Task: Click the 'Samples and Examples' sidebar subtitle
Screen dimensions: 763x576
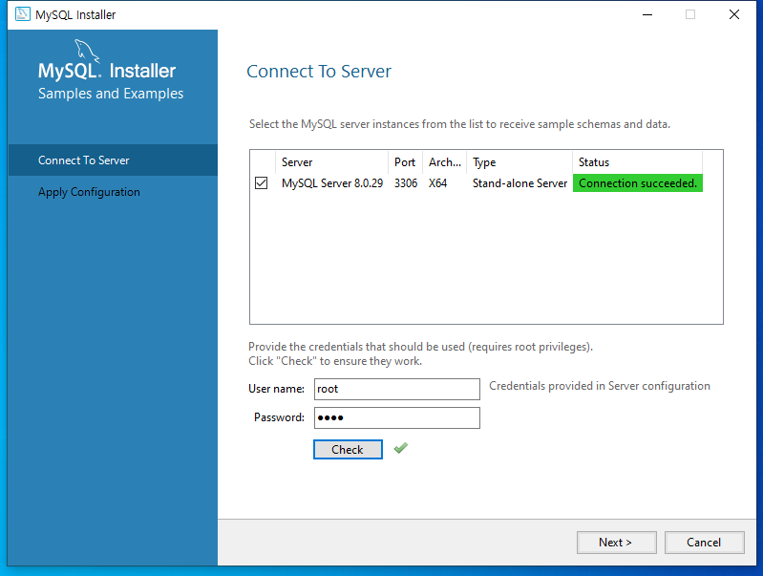Action: (111, 94)
